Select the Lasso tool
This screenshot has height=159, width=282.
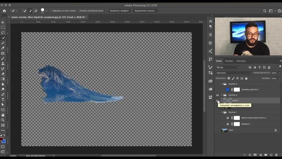tap(3, 33)
